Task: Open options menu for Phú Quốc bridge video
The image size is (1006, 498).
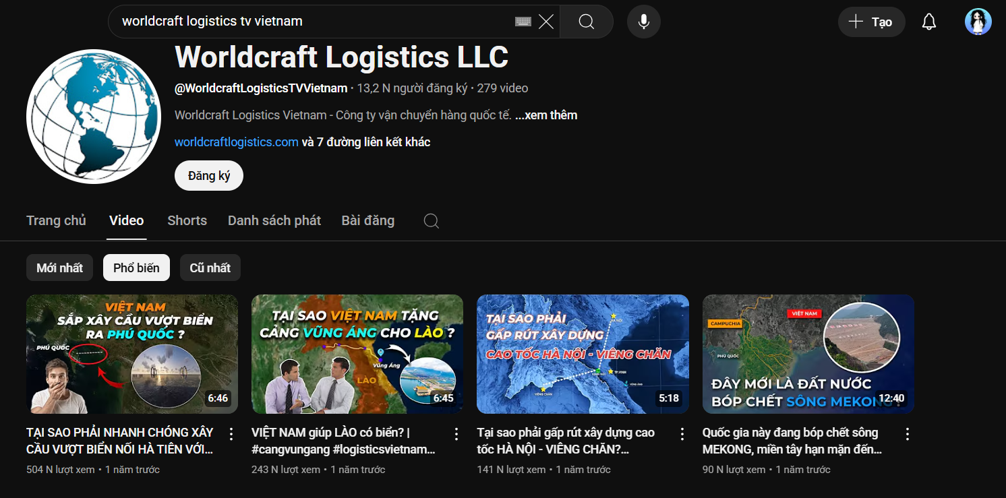Action: pyautogui.click(x=231, y=433)
